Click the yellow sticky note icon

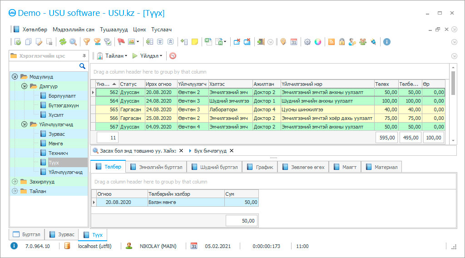coord(195,42)
